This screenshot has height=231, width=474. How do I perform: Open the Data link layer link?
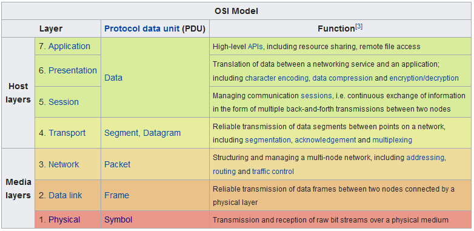65,195
